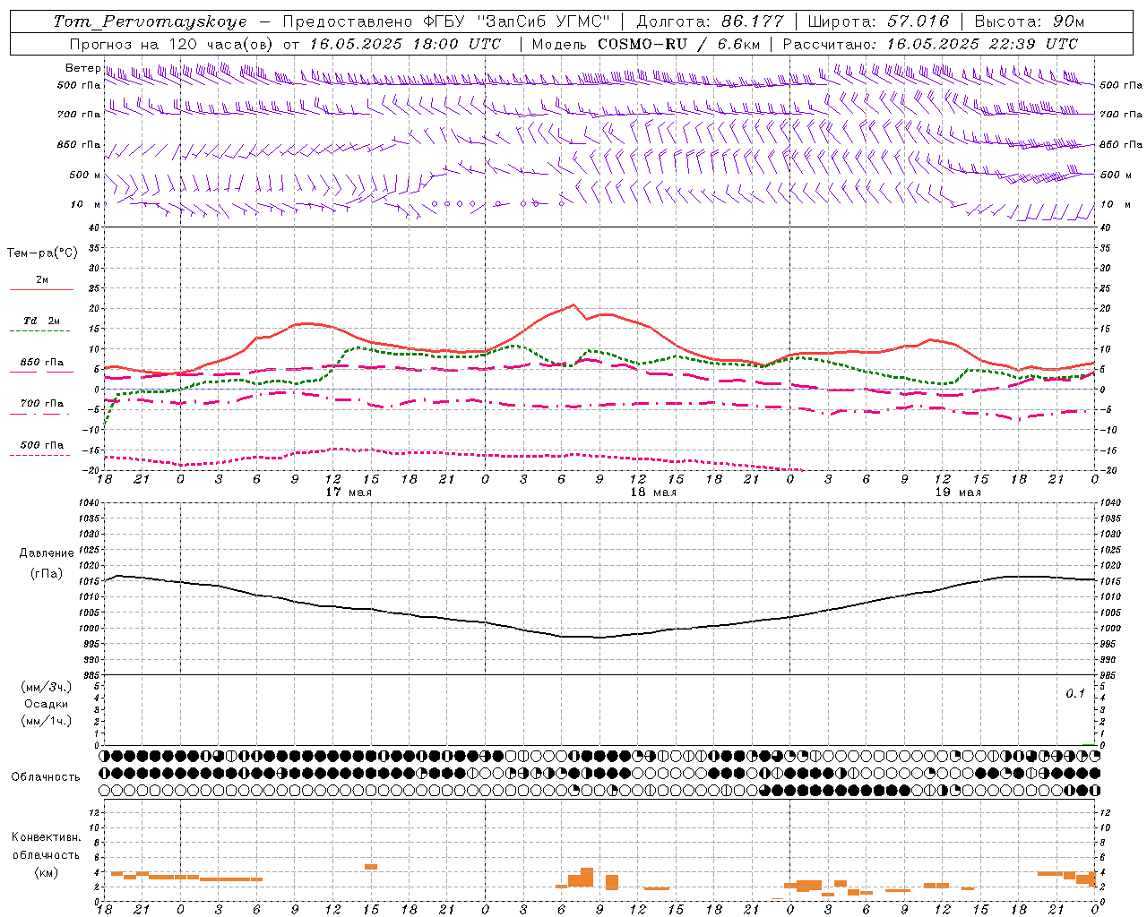Click the 500 гПа temperature legend entry
Viewport: 1147px width, 917px height.
(x=41, y=445)
